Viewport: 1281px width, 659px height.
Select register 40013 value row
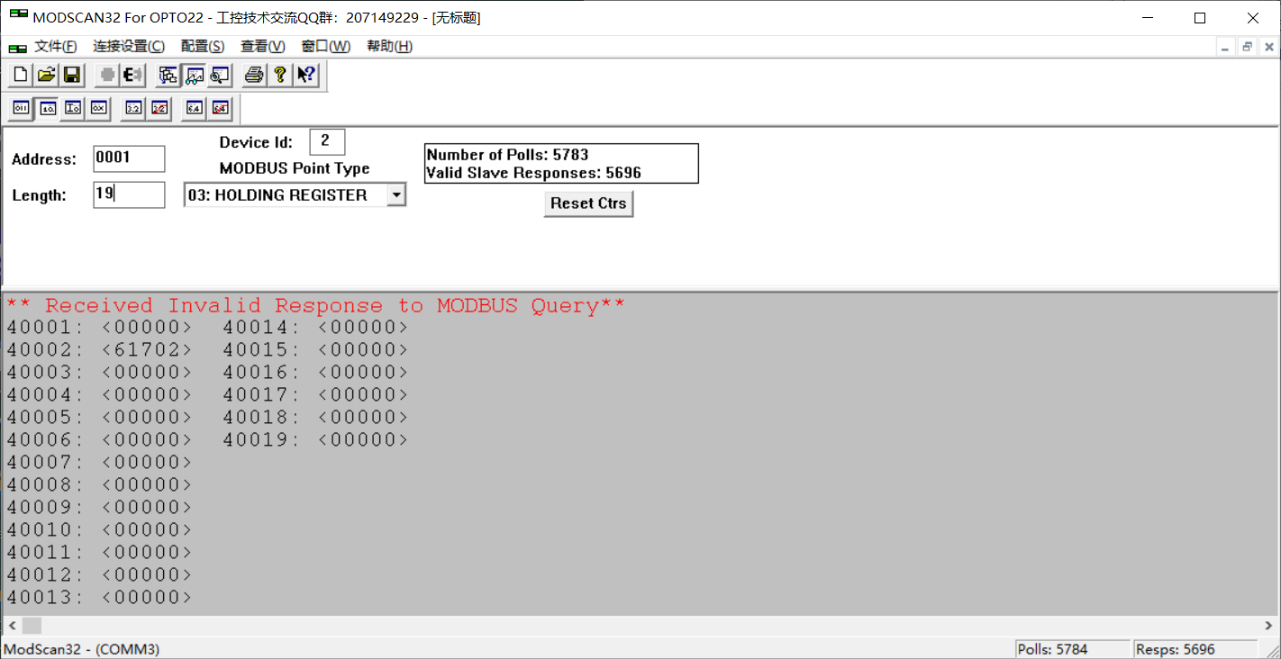[x=99, y=598]
